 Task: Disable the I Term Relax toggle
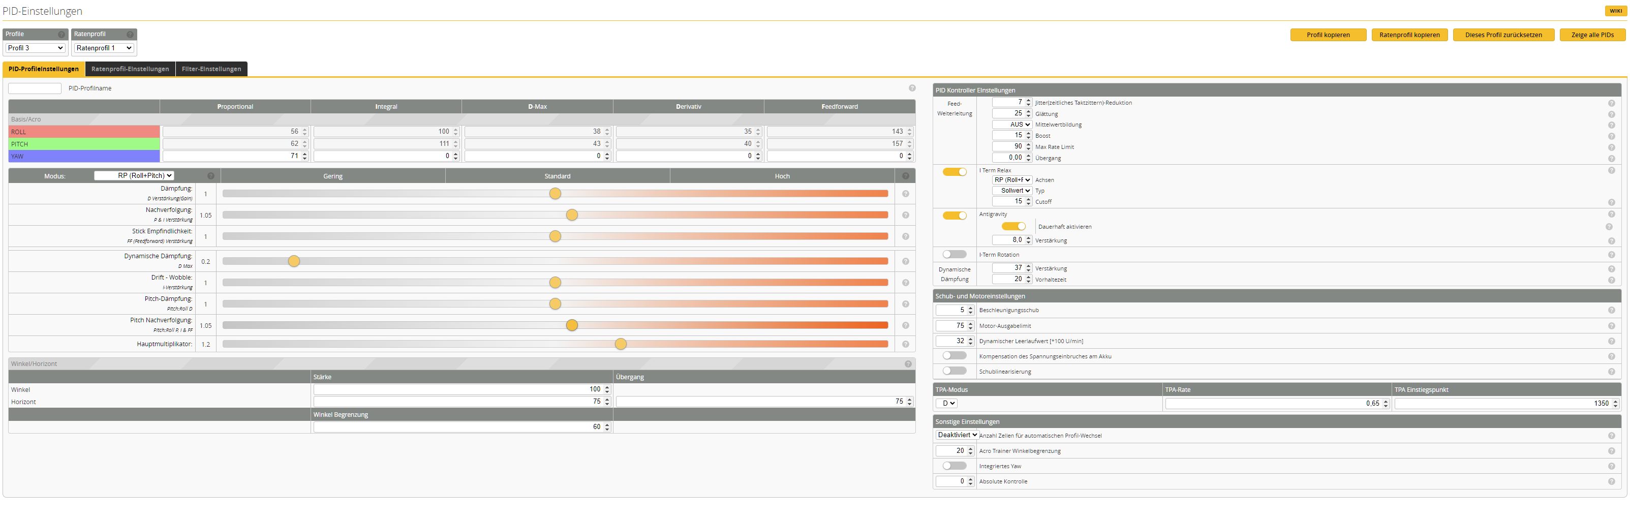954,172
